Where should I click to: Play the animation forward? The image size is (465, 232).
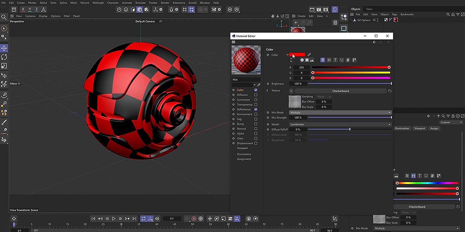pos(114,218)
